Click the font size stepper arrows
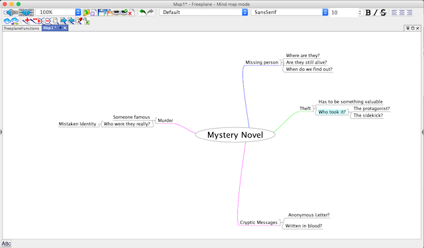Viewport: 424px width, 248px height. point(360,13)
